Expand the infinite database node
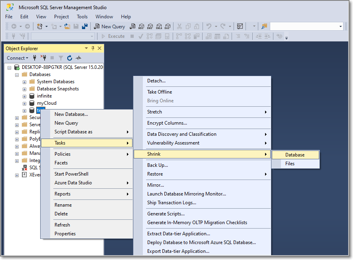This screenshot has width=353, height=260. tap(24, 96)
